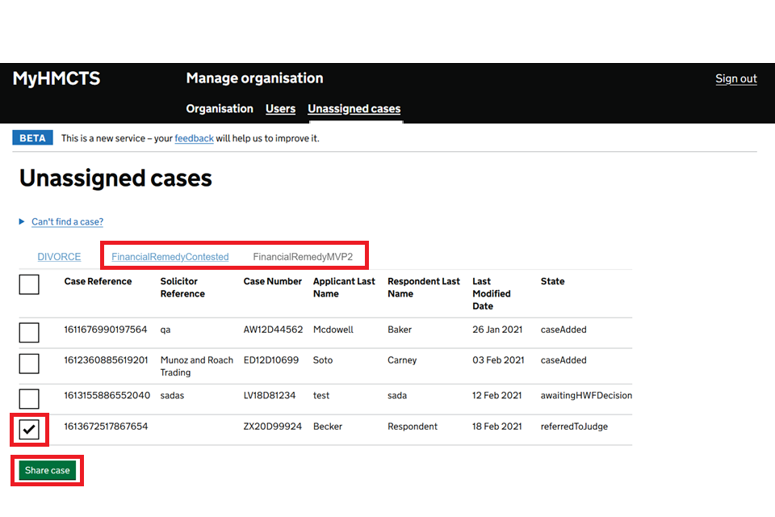The image size is (775, 517).
Task: Click the Sign out link
Action: 735,79
